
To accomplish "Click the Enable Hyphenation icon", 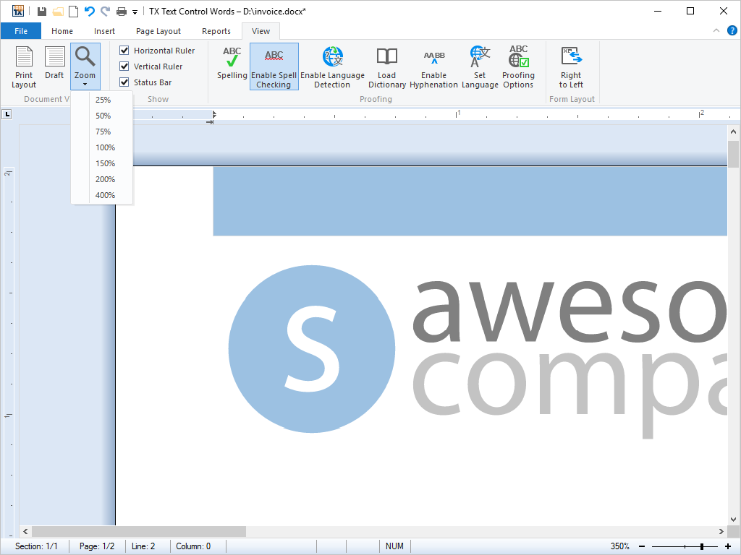I will [x=433, y=66].
